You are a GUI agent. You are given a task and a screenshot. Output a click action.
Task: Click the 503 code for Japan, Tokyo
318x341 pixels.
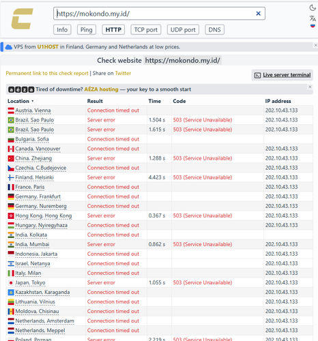[203, 283]
